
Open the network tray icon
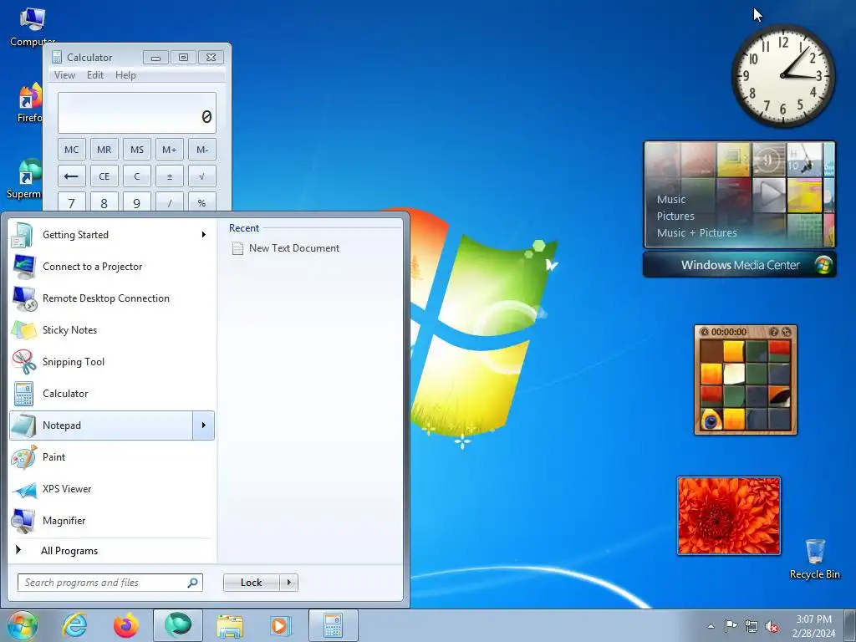click(752, 626)
